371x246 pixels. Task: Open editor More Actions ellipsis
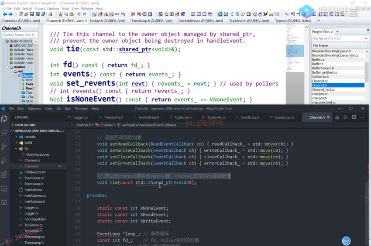(363, 117)
